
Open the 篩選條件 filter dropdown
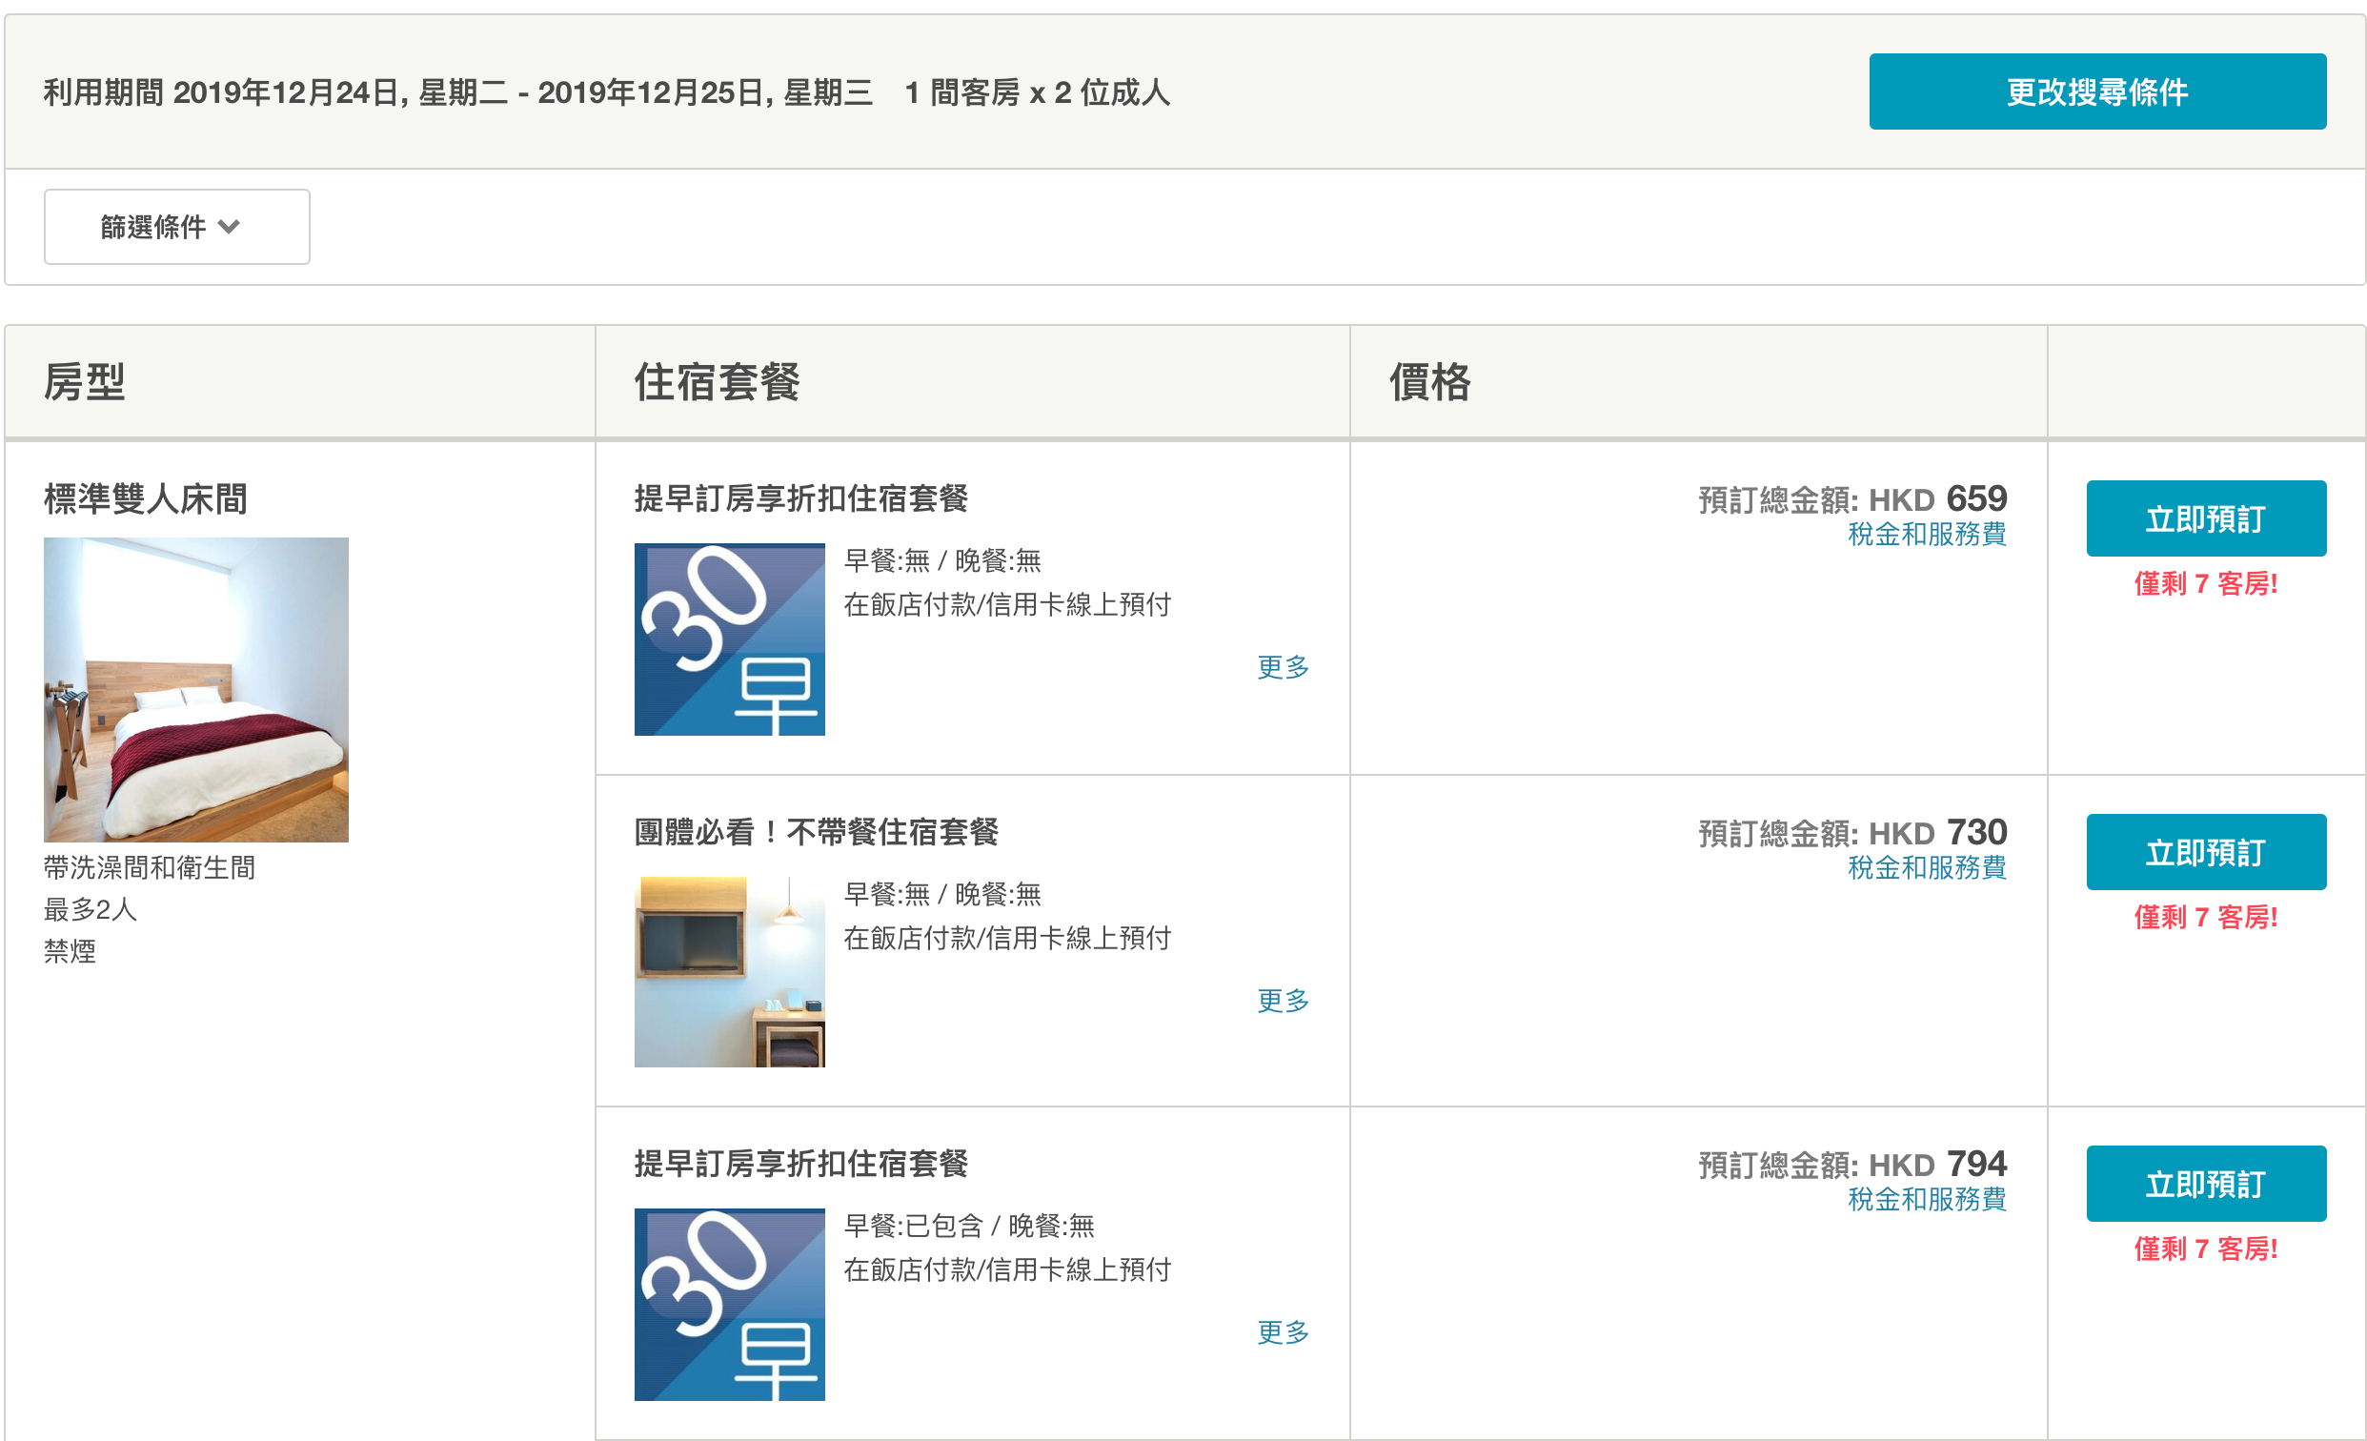pyautogui.click(x=175, y=227)
